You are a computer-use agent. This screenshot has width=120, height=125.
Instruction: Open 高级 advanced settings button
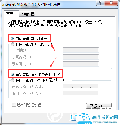[x=99, y=106]
